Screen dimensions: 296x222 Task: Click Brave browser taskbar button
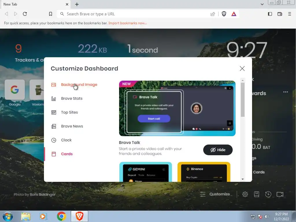pos(79,216)
